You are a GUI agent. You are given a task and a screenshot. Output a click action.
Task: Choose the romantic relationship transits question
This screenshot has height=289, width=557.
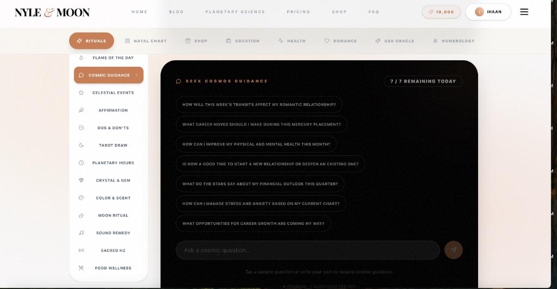coord(259,105)
